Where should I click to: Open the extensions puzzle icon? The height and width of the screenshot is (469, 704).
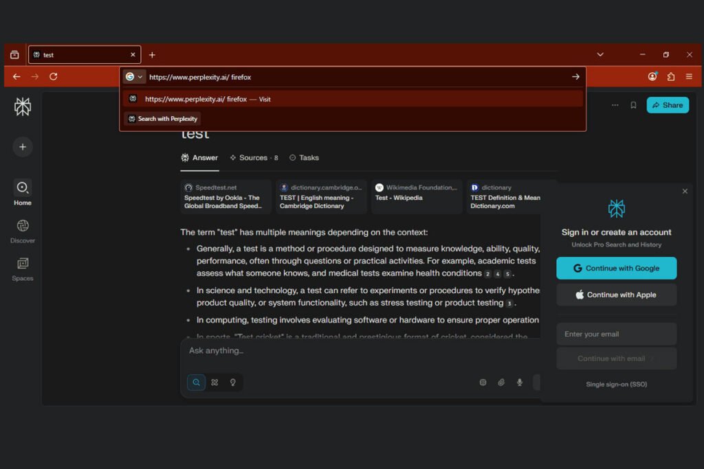(x=671, y=77)
